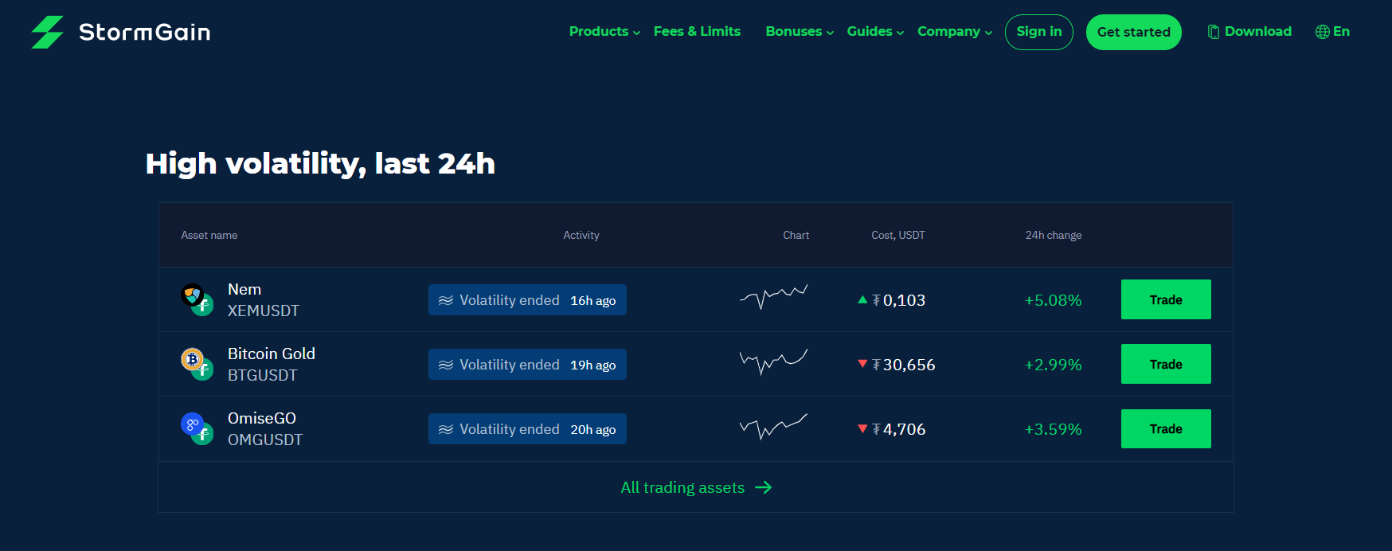Image resolution: width=1392 pixels, height=551 pixels.
Task: Select the Bitcoin Gold asset name
Action: [x=272, y=354]
